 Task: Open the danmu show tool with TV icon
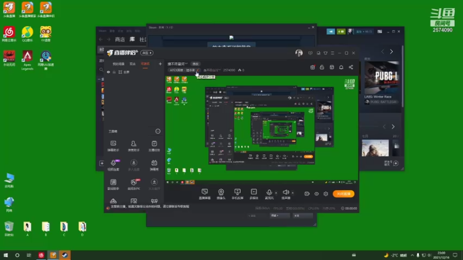[x=154, y=165]
